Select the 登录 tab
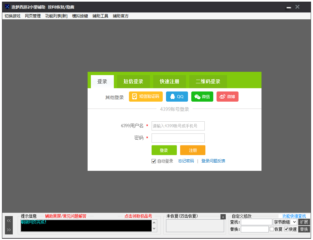Screen dimensions: 313x240 click(102, 82)
